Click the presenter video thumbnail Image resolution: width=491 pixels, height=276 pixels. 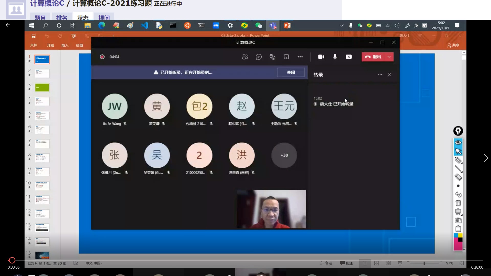pos(271,209)
